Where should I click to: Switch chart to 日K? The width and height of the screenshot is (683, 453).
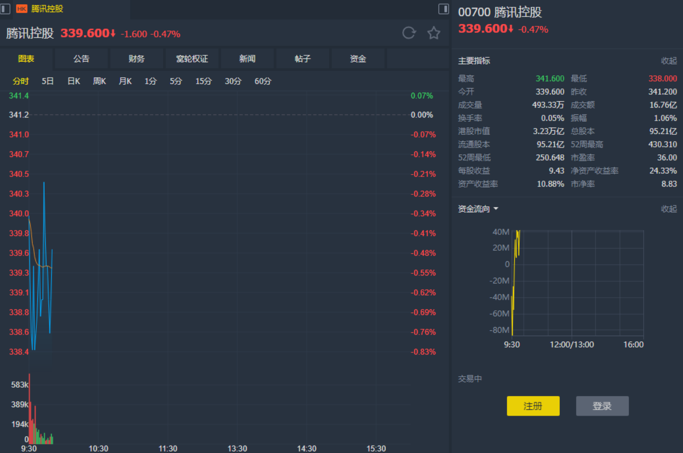(74, 81)
